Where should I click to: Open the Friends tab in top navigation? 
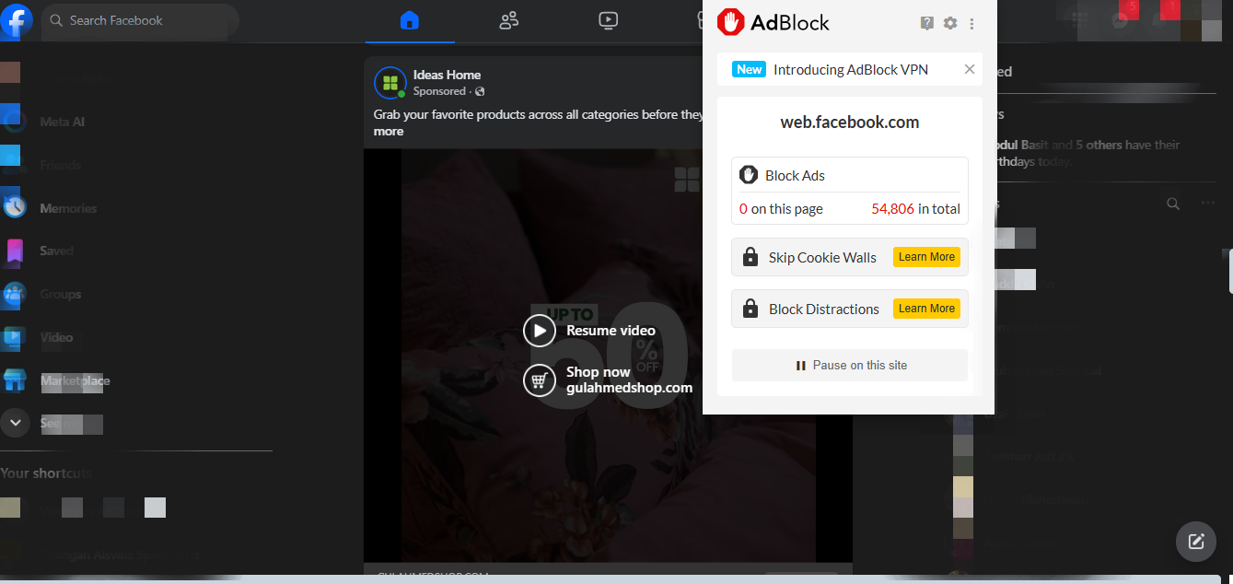coord(508,20)
